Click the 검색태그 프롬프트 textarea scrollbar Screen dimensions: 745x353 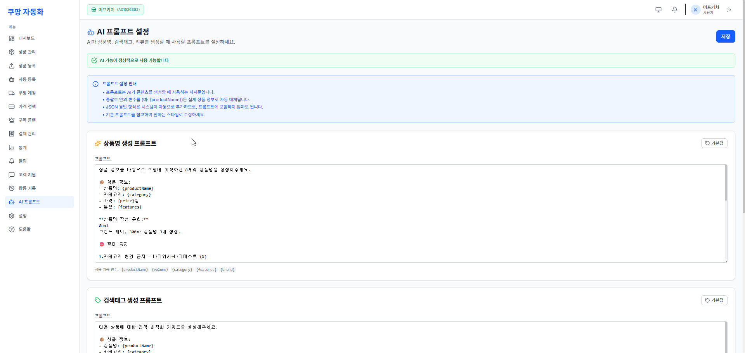pos(726,337)
